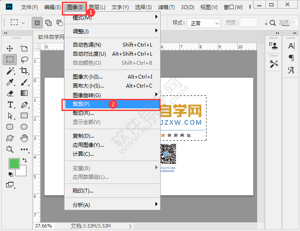This screenshot has width=300, height=231.
Task: Select the Magic Wand tool
Action: coord(10,71)
